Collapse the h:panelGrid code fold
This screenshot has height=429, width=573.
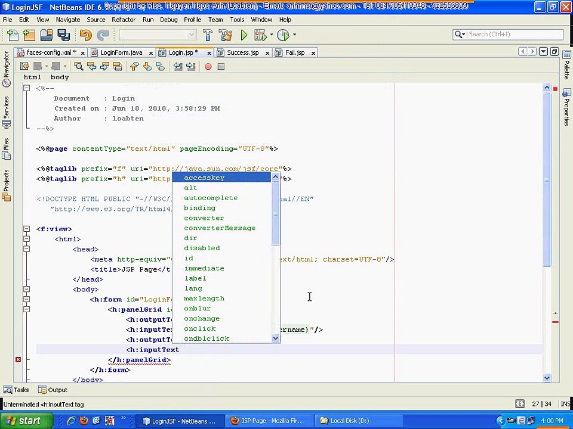coord(27,309)
